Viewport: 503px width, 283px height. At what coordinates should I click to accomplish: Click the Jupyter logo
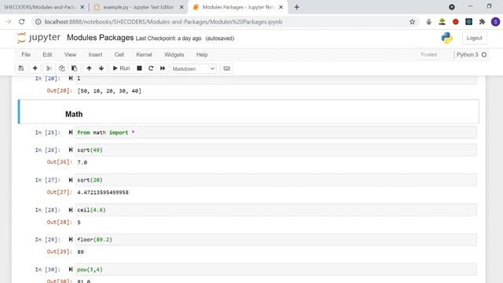coord(39,38)
